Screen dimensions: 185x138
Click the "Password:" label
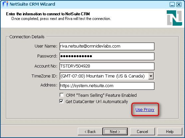[47, 56]
